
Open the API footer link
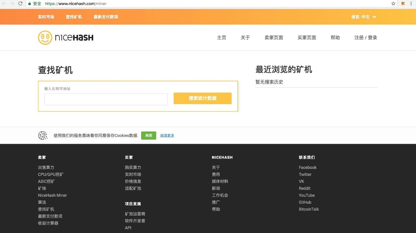[x=128, y=228]
